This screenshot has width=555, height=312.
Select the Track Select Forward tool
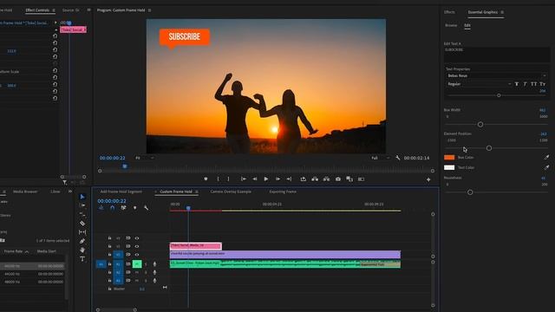pos(82,205)
